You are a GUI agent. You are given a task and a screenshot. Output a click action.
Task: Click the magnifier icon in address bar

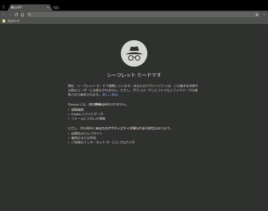[30, 15]
